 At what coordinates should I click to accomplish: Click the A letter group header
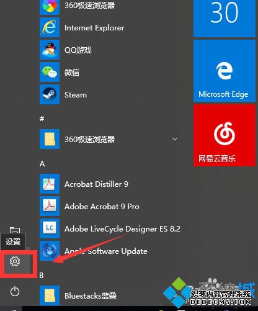42,164
